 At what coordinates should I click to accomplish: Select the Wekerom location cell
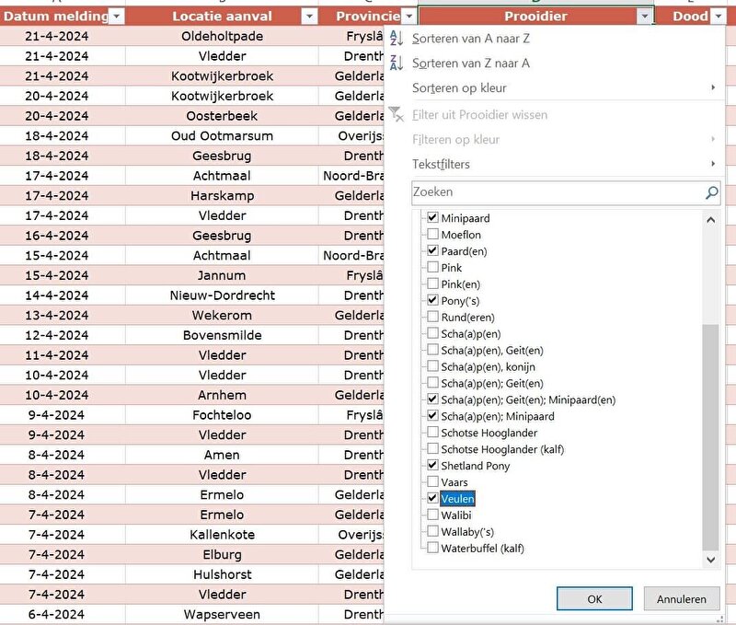[x=222, y=315]
